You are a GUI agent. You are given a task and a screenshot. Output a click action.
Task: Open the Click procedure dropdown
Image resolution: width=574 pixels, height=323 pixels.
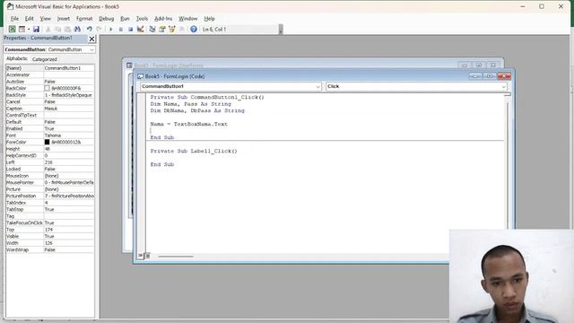pos(503,87)
